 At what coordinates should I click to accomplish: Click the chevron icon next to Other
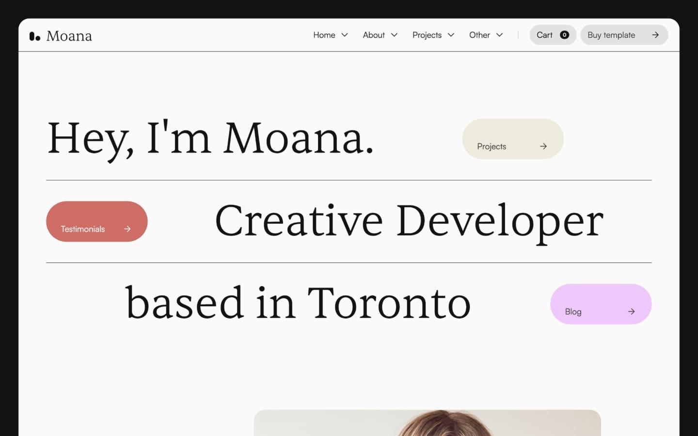(500, 35)
